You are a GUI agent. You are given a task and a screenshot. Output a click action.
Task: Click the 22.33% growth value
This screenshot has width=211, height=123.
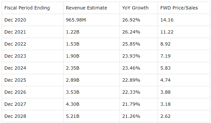click(131, 92)
